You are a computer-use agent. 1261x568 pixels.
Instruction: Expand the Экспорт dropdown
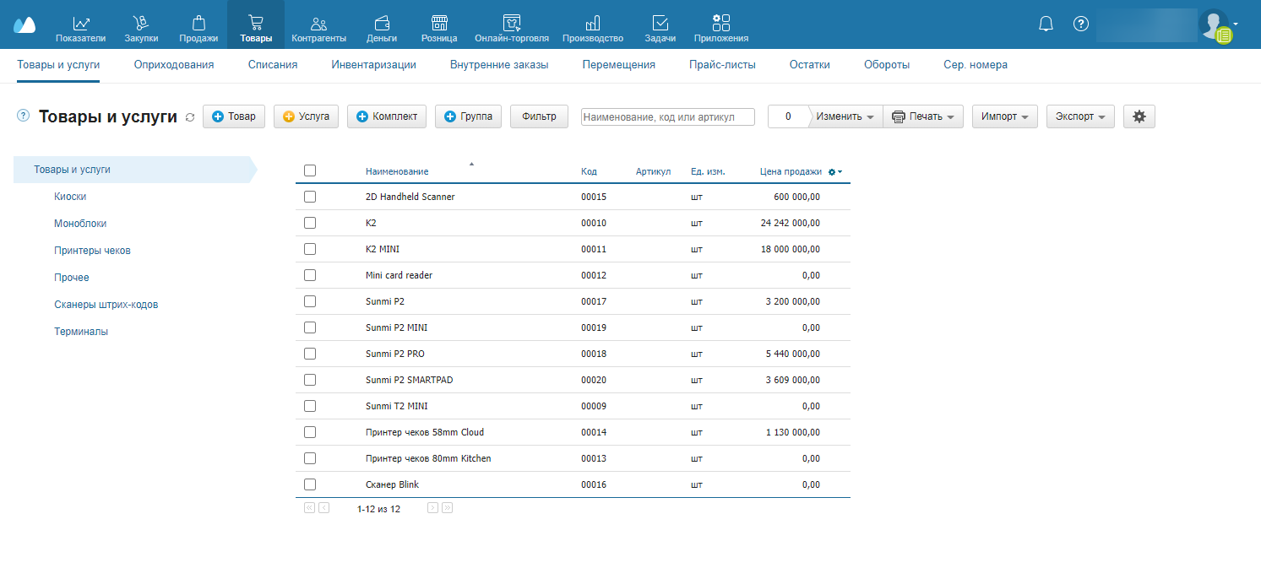1080,116
